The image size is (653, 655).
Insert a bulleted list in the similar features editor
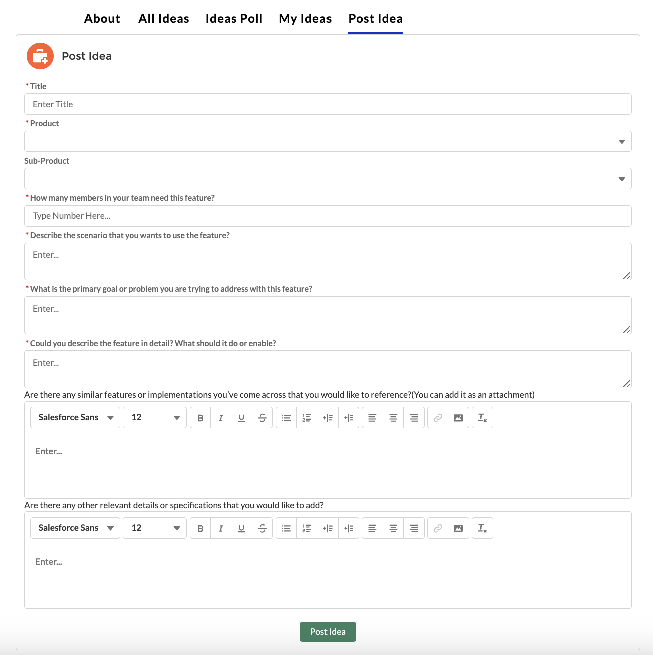click(286, 417)
